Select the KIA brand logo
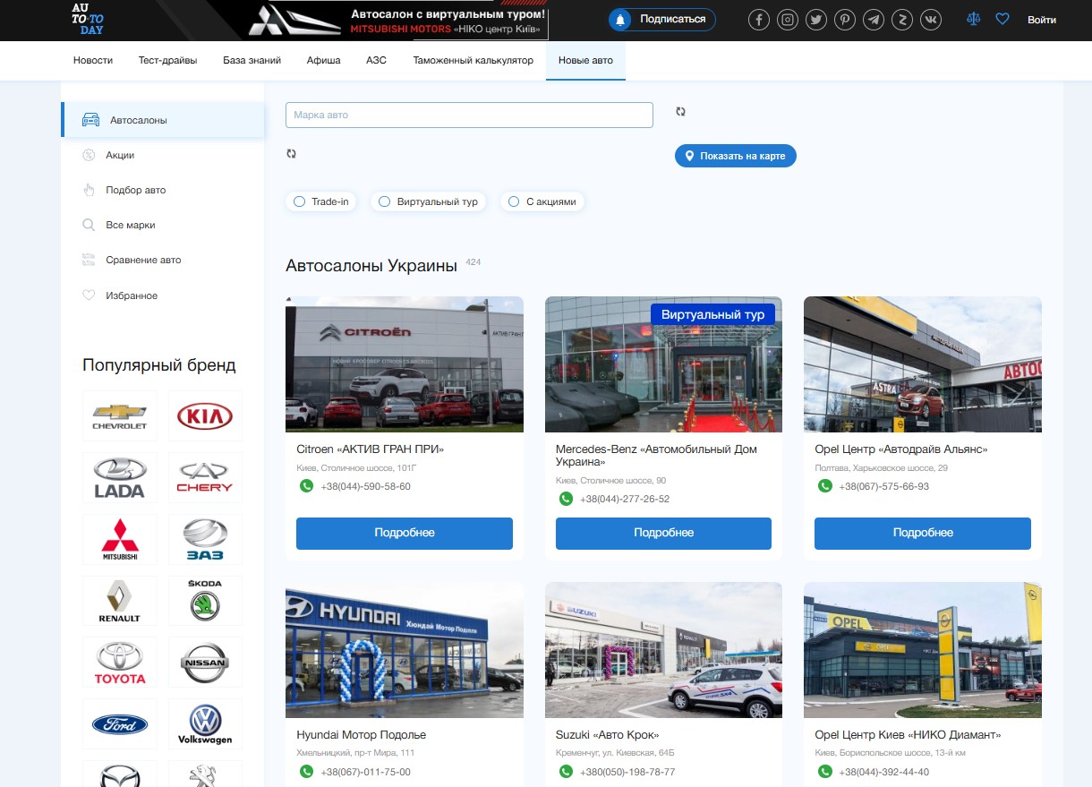Image resolution: width=1092 pixels, height=787 pixels. (x=205, y=415)
